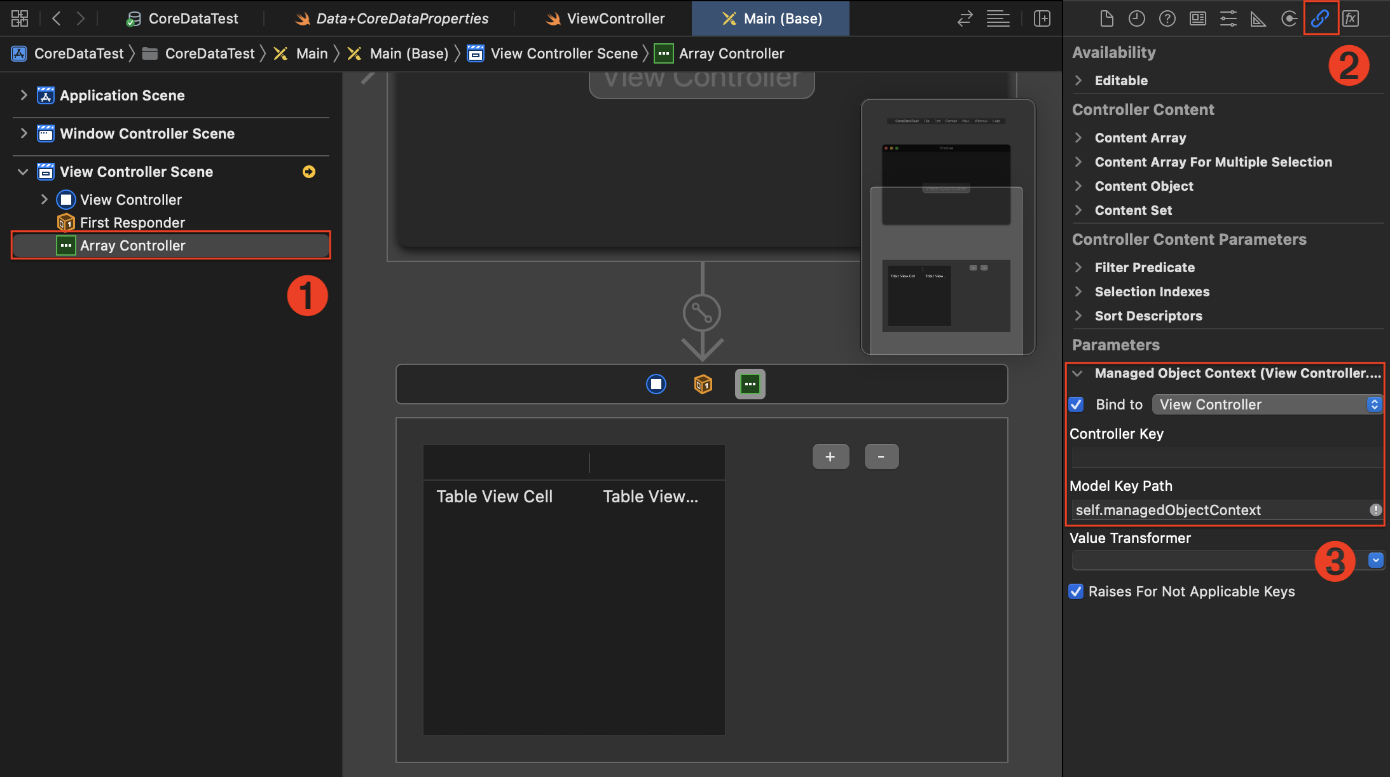This screenshot has height=777, width=1390.
Task: Open the Size inspector ruler icon
Action: coord(1258,18)
